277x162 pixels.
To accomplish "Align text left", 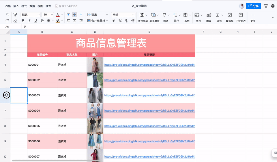I will point(68,21).
